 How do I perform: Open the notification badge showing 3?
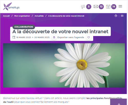89,7
